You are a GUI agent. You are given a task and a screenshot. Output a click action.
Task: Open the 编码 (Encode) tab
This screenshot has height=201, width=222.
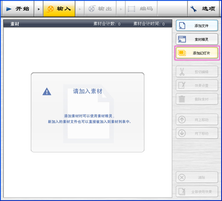point(141,9)
